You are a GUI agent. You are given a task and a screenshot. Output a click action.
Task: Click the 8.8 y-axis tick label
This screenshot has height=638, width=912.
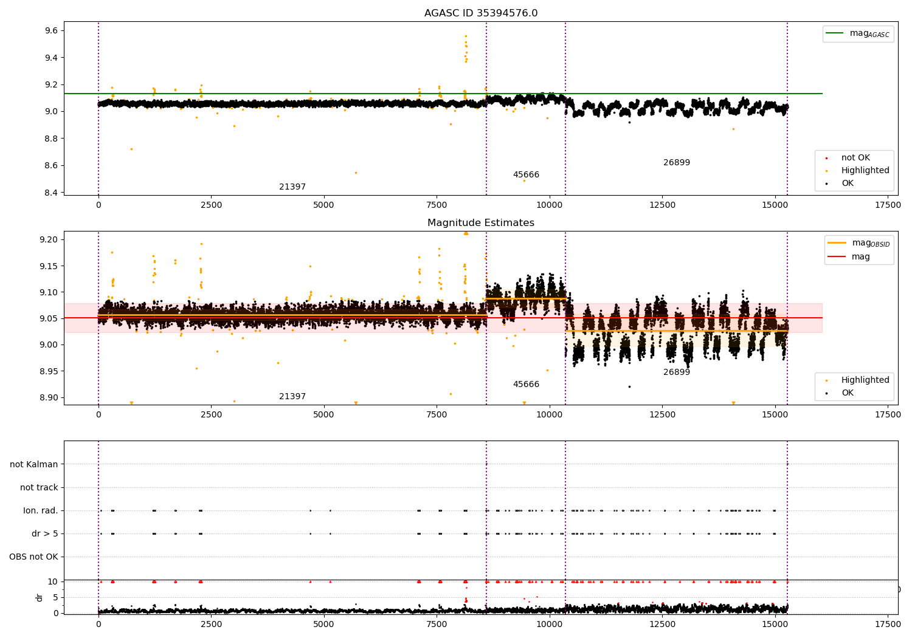(x=51, y=139)
